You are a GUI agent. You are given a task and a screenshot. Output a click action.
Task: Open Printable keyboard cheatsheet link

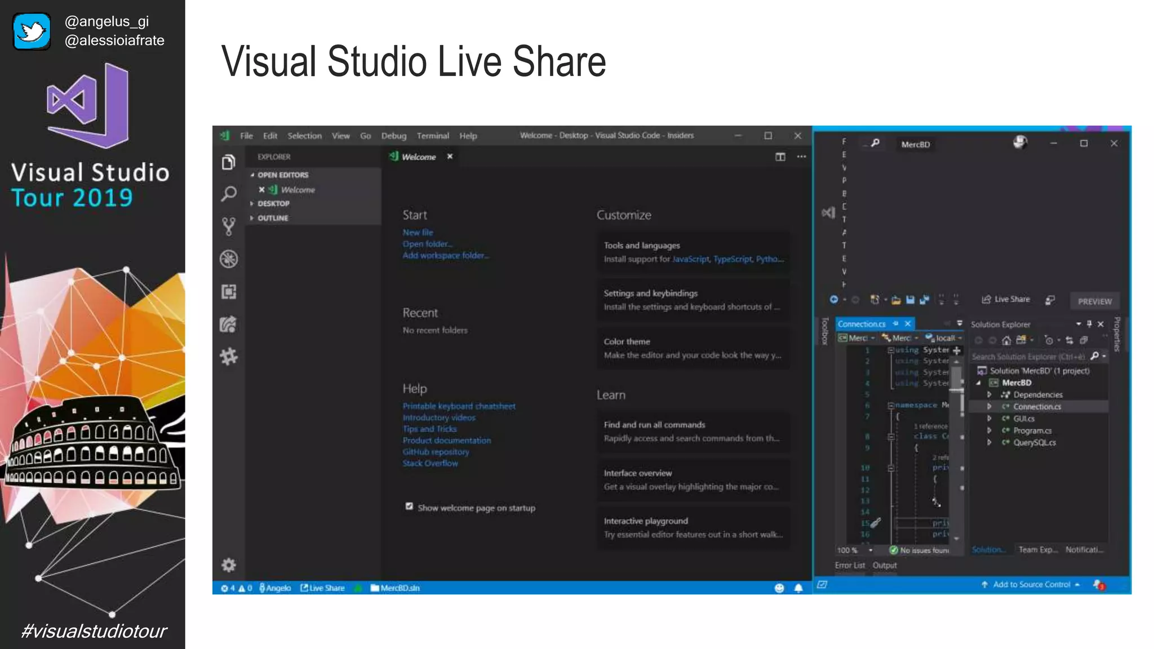(459, 406)
